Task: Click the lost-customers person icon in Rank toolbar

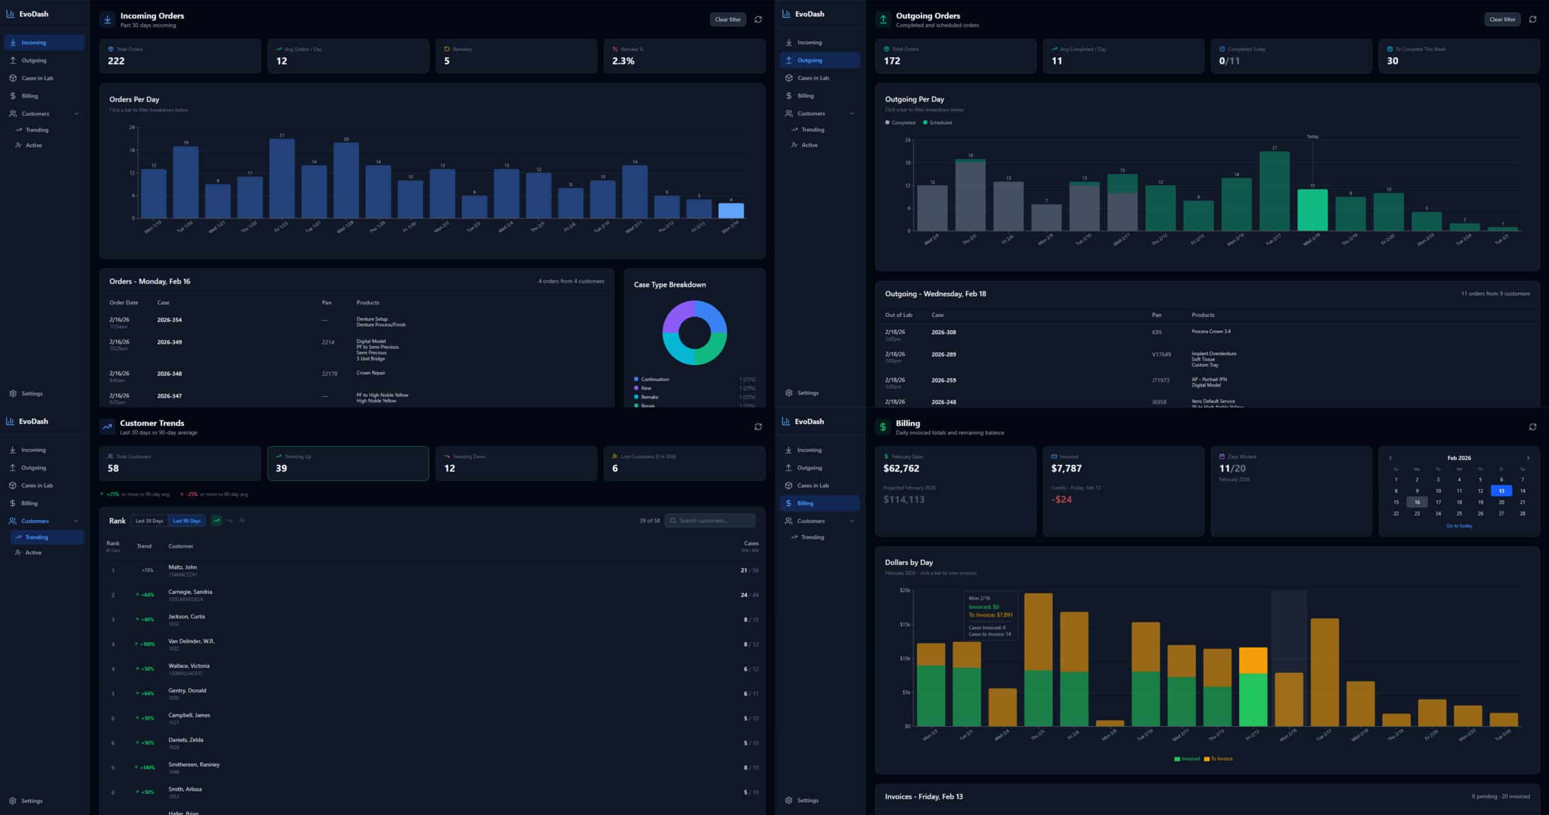Action: click(242, 520)
